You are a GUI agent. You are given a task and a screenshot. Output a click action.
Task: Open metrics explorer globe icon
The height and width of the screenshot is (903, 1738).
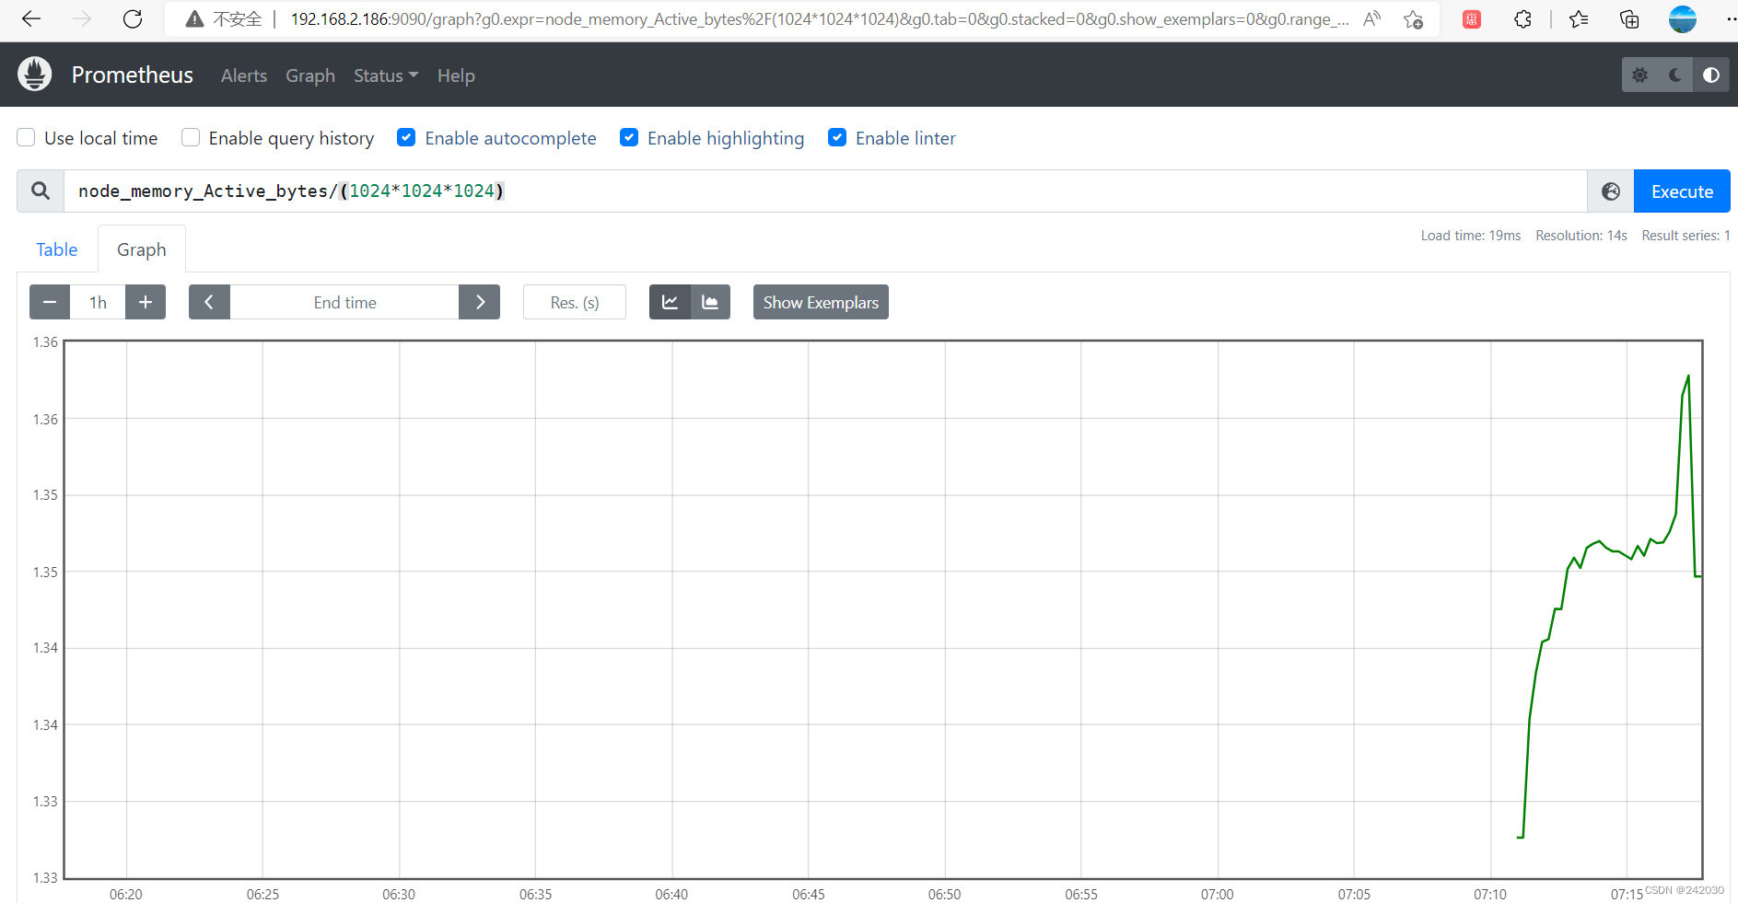click(x=1611, y=191)
